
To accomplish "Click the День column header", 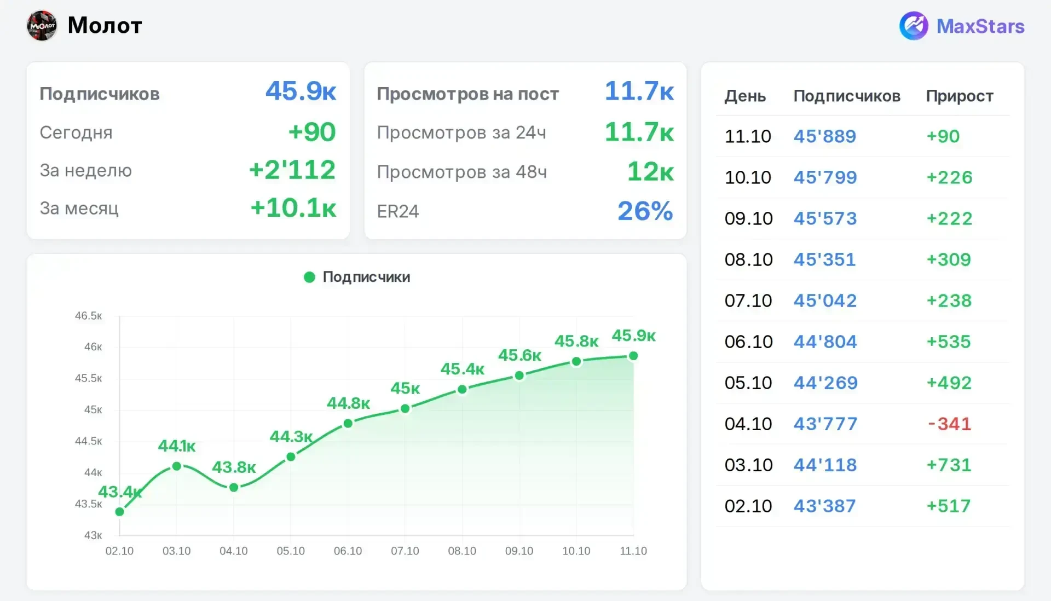I will (745, 96).
